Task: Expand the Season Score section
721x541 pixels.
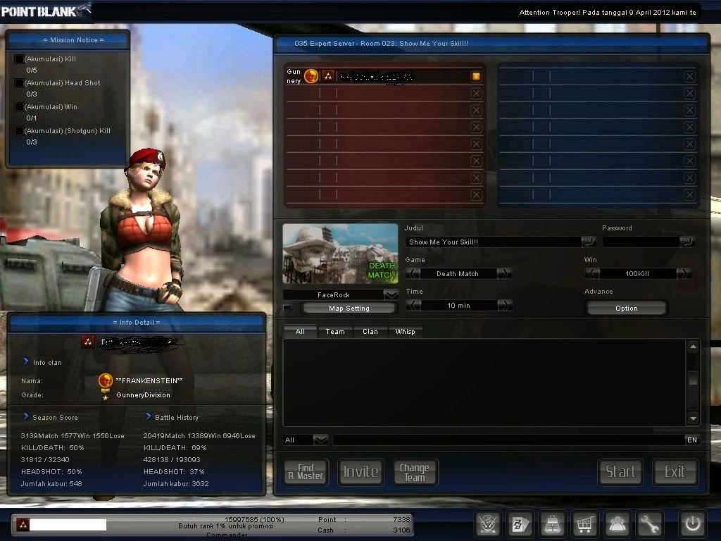Action: tap(26, 416)
